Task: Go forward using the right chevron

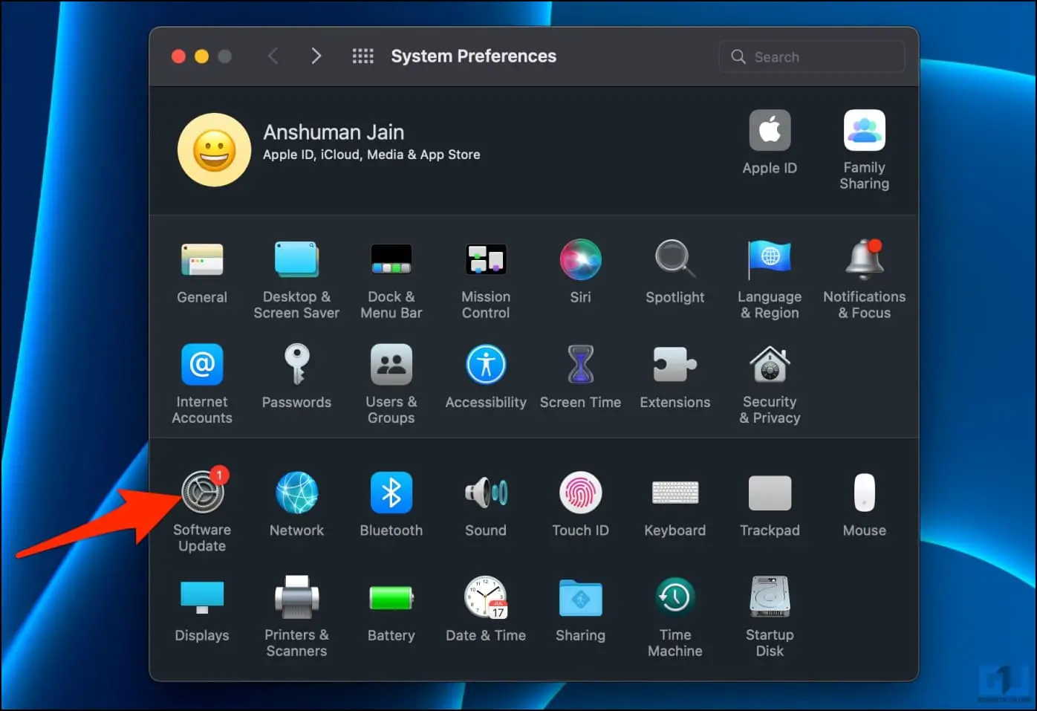Action: pos(316,56)
